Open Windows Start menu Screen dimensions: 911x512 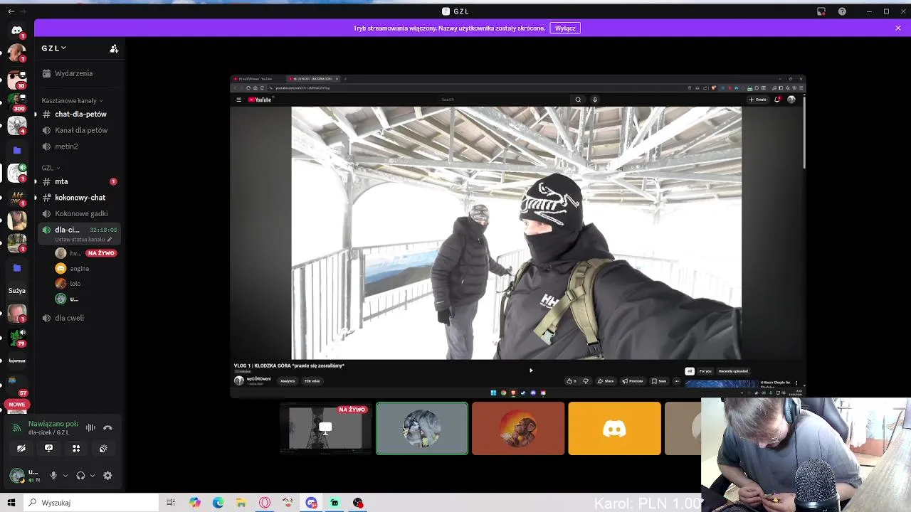(11, 503)
